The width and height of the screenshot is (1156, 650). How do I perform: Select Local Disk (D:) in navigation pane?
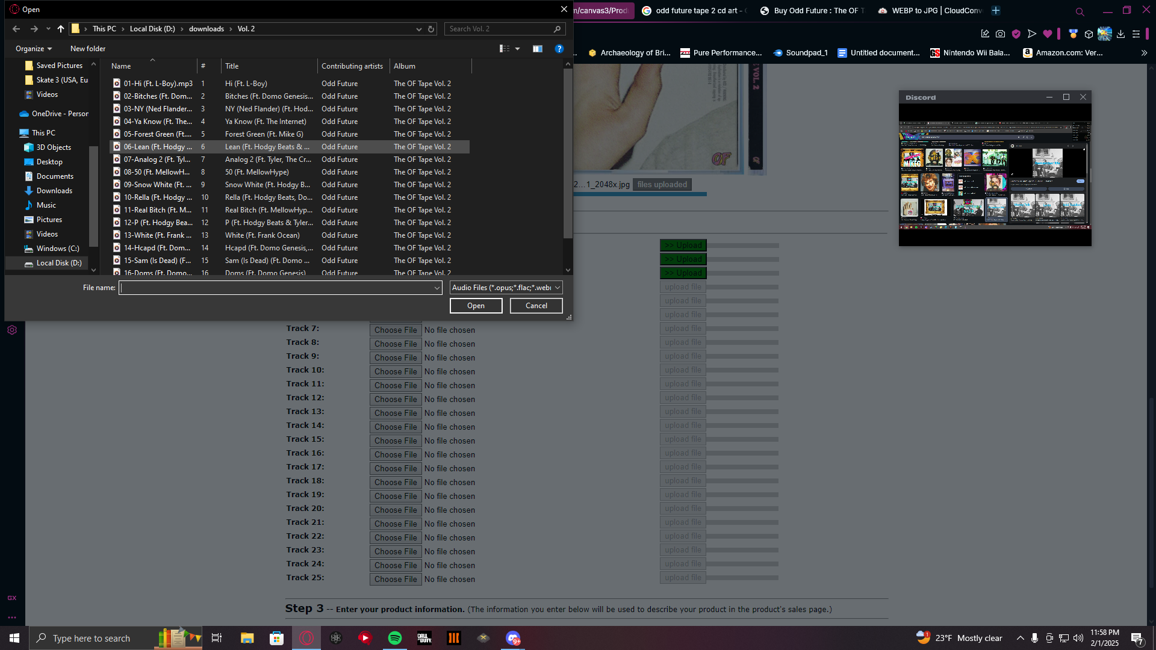(x=58, y=263)
